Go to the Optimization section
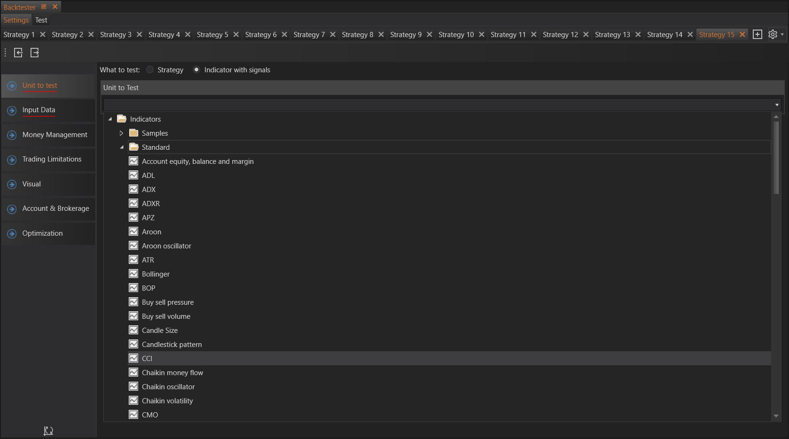Screen dimensions: 789x439 click(42, 233)
